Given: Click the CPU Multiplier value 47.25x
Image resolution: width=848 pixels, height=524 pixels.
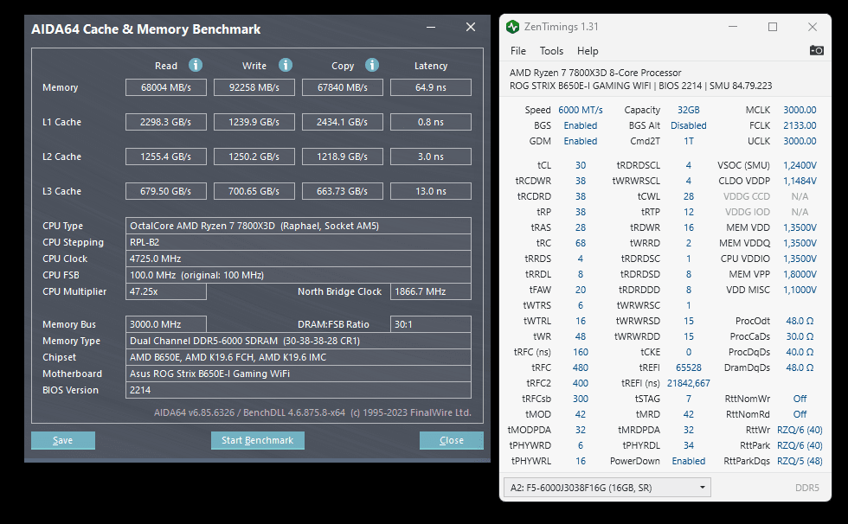Looking at the screenshot, I should coord(166,291).
